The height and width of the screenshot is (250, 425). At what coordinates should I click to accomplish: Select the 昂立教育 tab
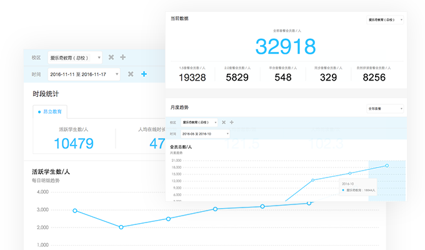[x=49, y=111]
